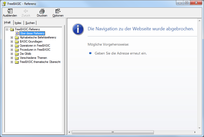Click the help icon in the title bar
The height and width of the screenshot is (137, 204).
pos(4,4)
